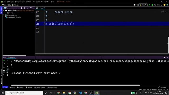Open the Python Console tool window

click(52, 87)
